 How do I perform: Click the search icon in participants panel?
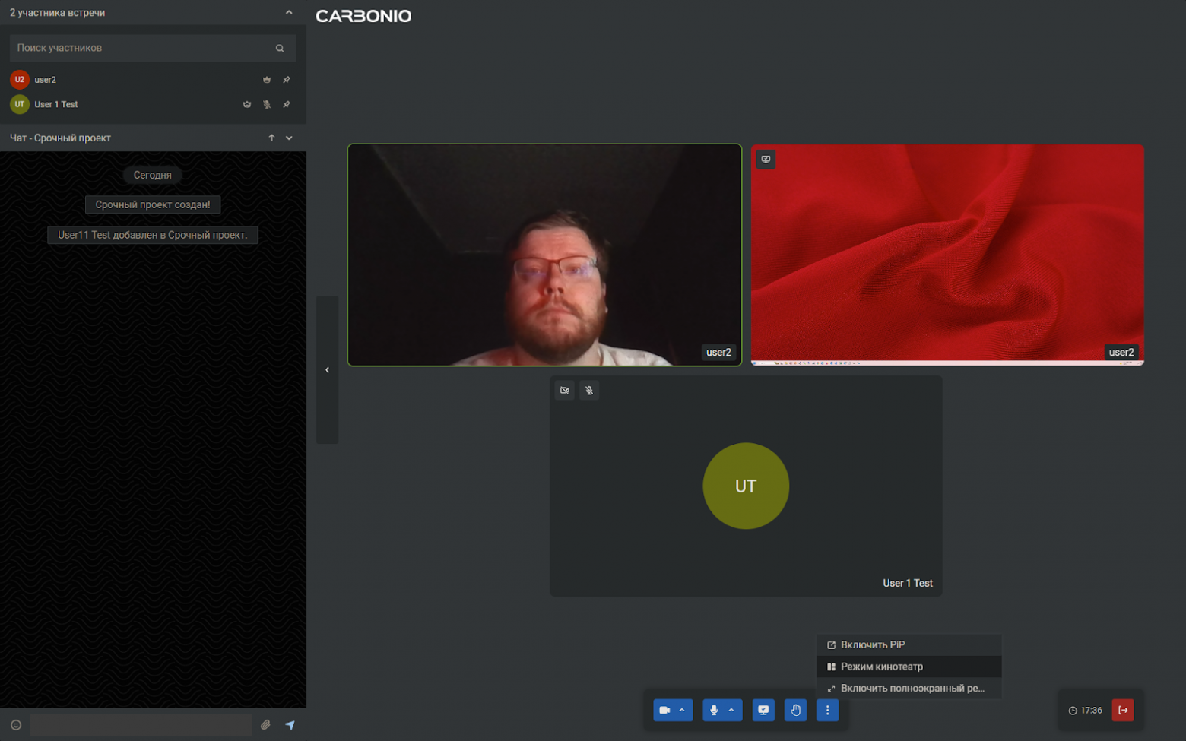point(280,47)
